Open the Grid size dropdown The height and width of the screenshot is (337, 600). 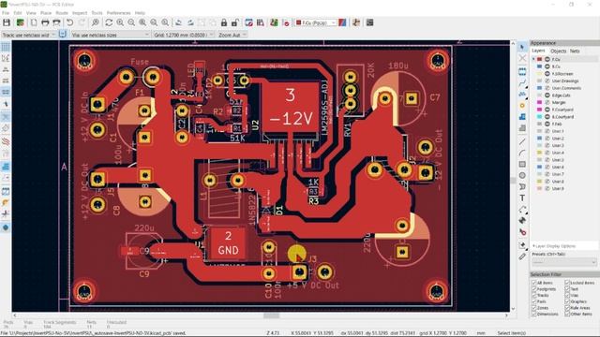coord(184,35)
